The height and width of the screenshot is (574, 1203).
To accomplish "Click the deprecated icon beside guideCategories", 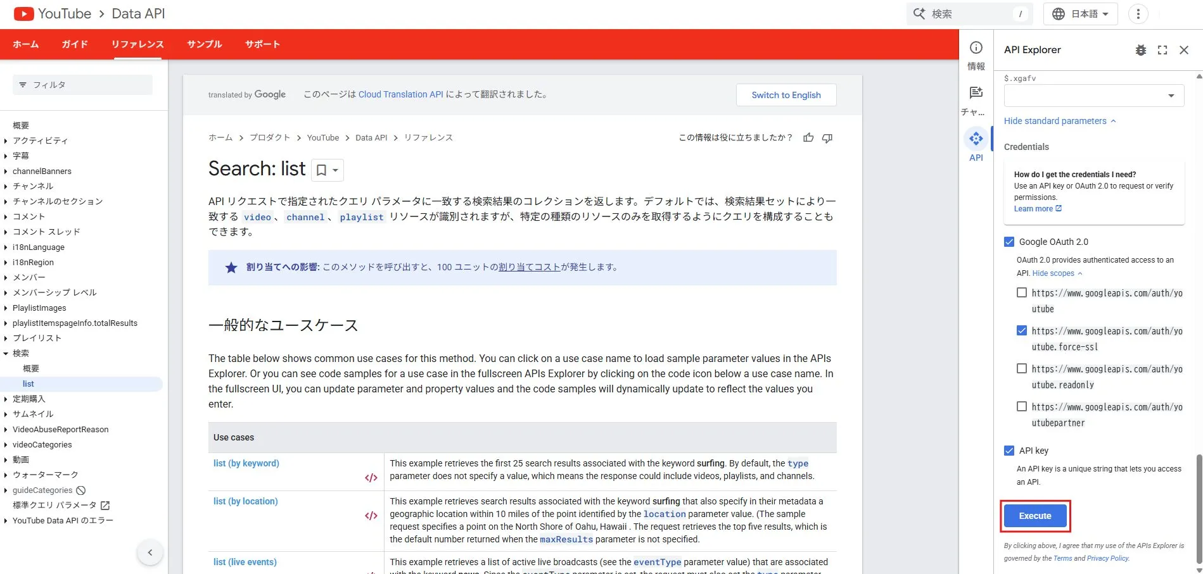I will pyautogui.click(x=80, y=490).
